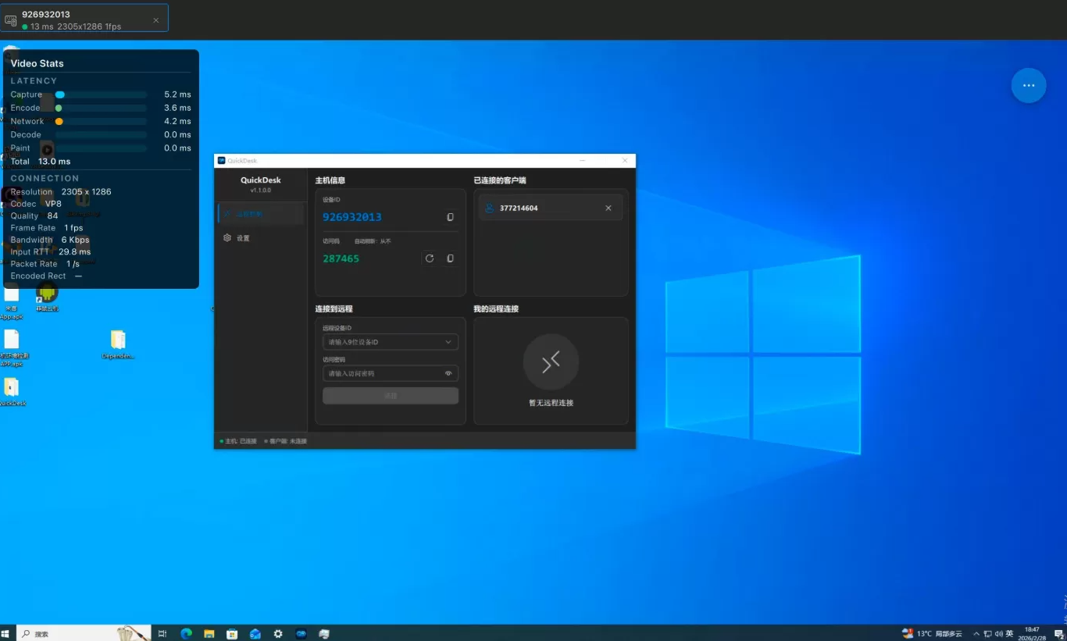Open Microsoft Store from the taskbar
1067x641 pixels.
coord(232,634)
